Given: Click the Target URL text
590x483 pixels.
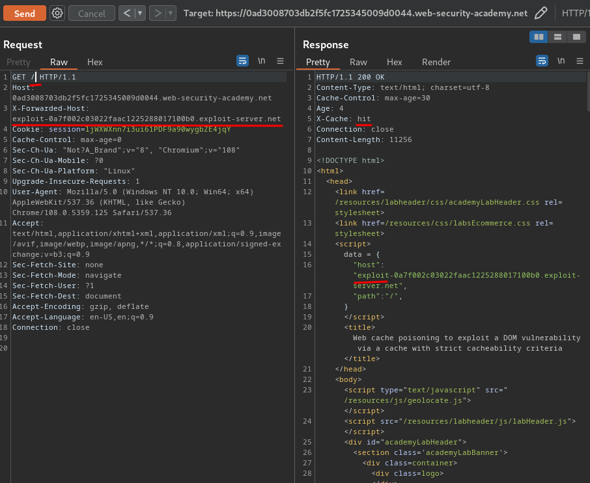Looking at the screenshot, I should (x=355, y=13).
